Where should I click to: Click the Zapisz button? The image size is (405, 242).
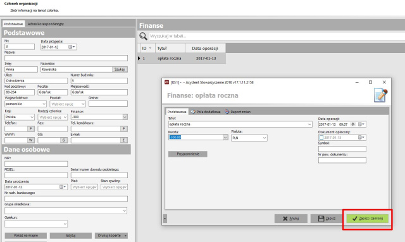point(327,219)
